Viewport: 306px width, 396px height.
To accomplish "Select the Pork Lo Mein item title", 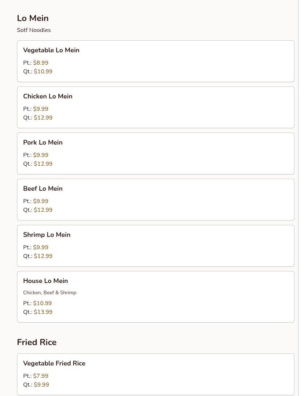I will [x=43, y=142].
